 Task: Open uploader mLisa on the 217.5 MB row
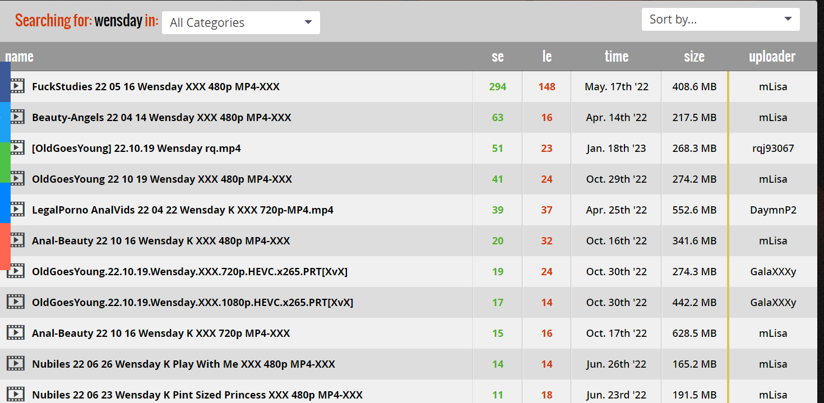click(x=773, y=118)
